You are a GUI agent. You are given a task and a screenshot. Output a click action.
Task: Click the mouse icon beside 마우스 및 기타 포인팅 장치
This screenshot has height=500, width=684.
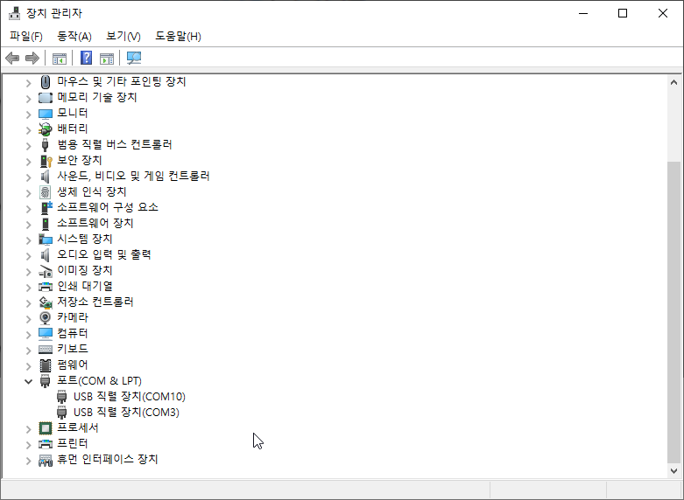pos(46,82)
